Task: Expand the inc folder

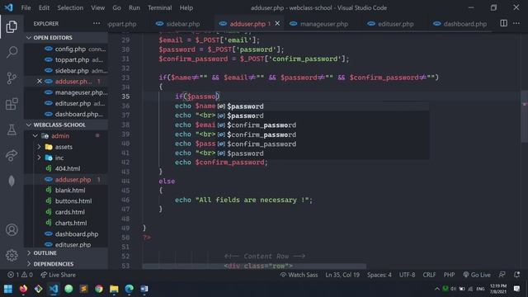Action: click(x=39, y=158)
